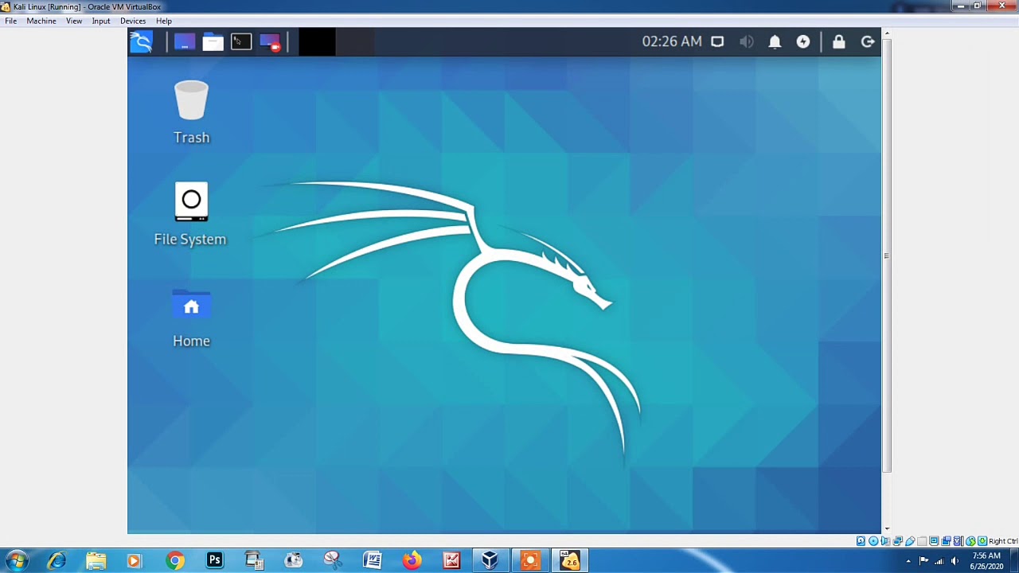Select the File System desktop icon
This screenshot has height=573, width=1019.
click(x=190, y=214)
